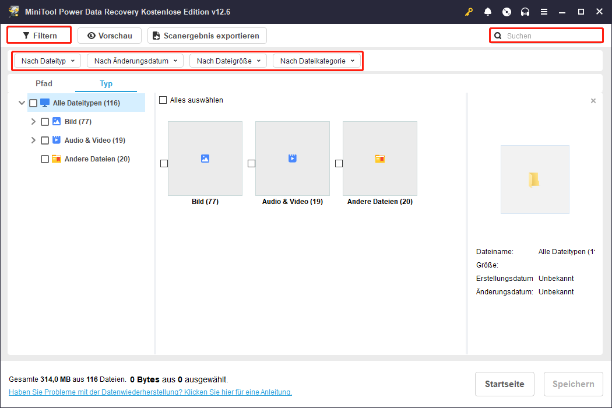Click the Größe label in details panel
The width and height of the screenshot is (612, 408).
tap(487, 265)
